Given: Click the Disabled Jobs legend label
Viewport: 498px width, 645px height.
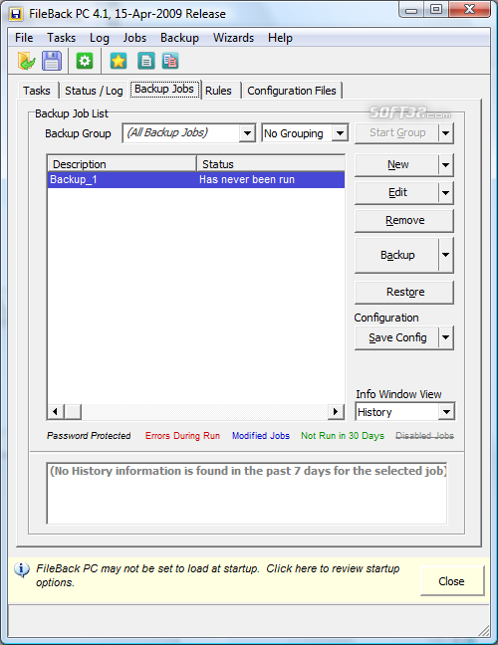Looking at the screenshot, I should point(424,436).
